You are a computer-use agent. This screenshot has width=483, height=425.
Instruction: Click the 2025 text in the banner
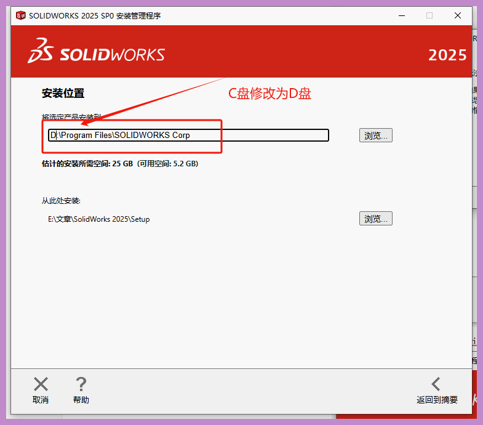[447, 55]
